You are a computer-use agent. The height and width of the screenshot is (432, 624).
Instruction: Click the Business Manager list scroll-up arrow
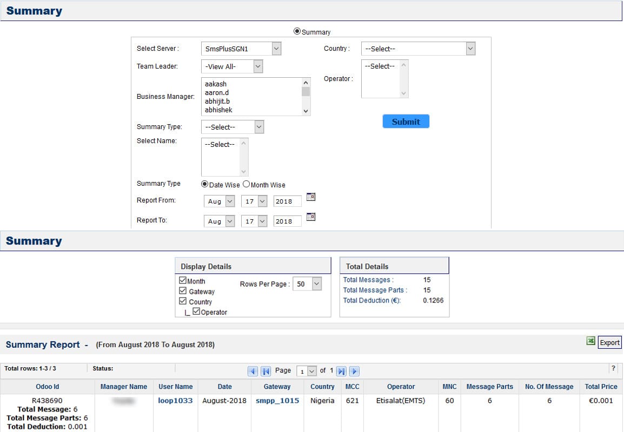(x=306, y=83)
